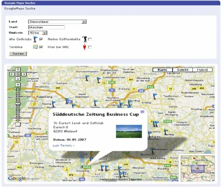
Task: Click the red pro figure icon
Action: 84,47
